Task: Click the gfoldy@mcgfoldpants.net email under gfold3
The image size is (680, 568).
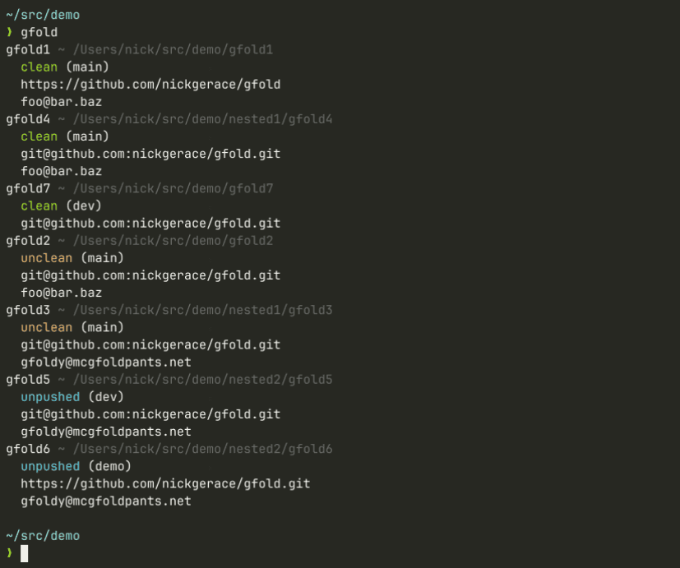Action: point(105,362)
